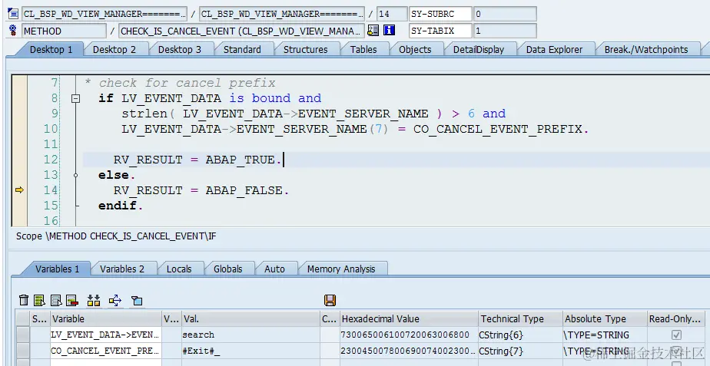The height and width of the screenshot is (366, 710).
Task: Click the yellow arrow execution marker at line 14
Action: [x=19, y=190]
